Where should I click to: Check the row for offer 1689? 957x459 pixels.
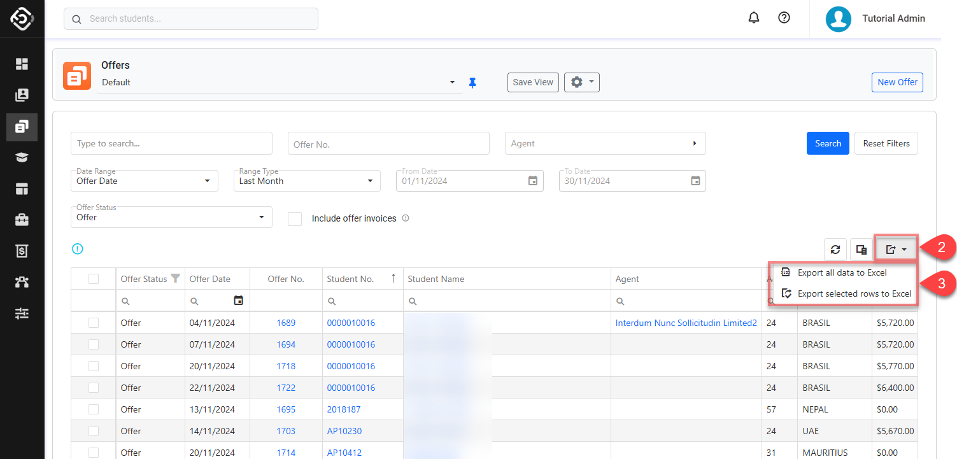click(94, 323)
